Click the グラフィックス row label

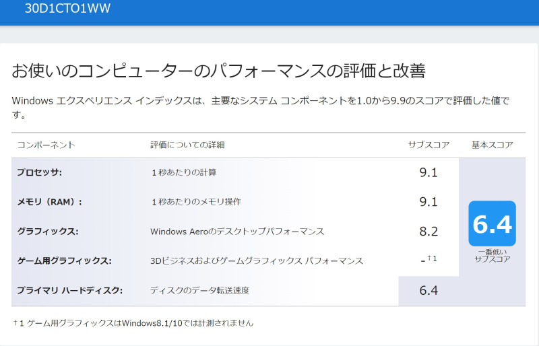coord(48,232)
